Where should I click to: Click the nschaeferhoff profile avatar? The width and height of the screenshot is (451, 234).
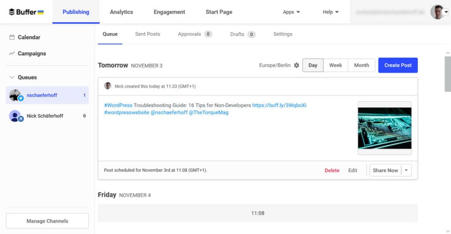(x=15, y=95)
